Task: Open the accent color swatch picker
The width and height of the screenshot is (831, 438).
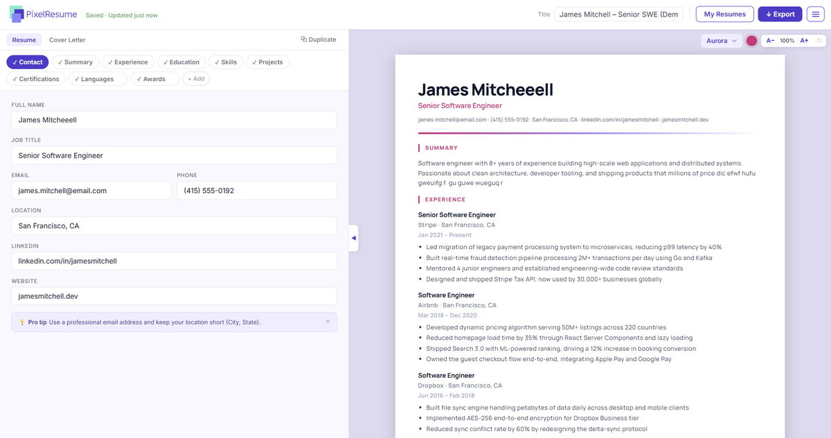Action: click(x=751, y=41)
